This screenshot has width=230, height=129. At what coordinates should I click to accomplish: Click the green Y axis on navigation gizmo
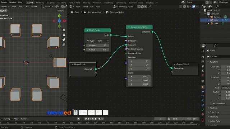point(59,16)
